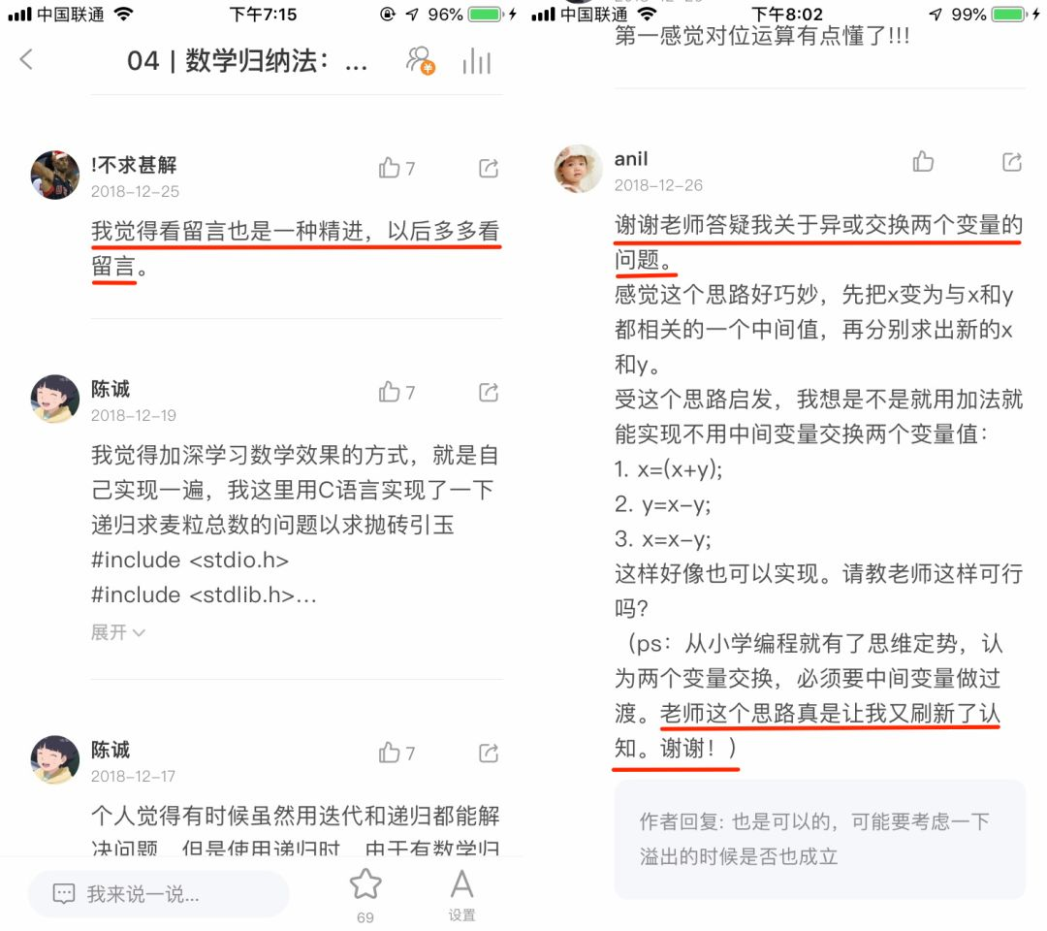Go back with the left chevron
This screenshot has width=1047, height=931.
coord(26,59)
